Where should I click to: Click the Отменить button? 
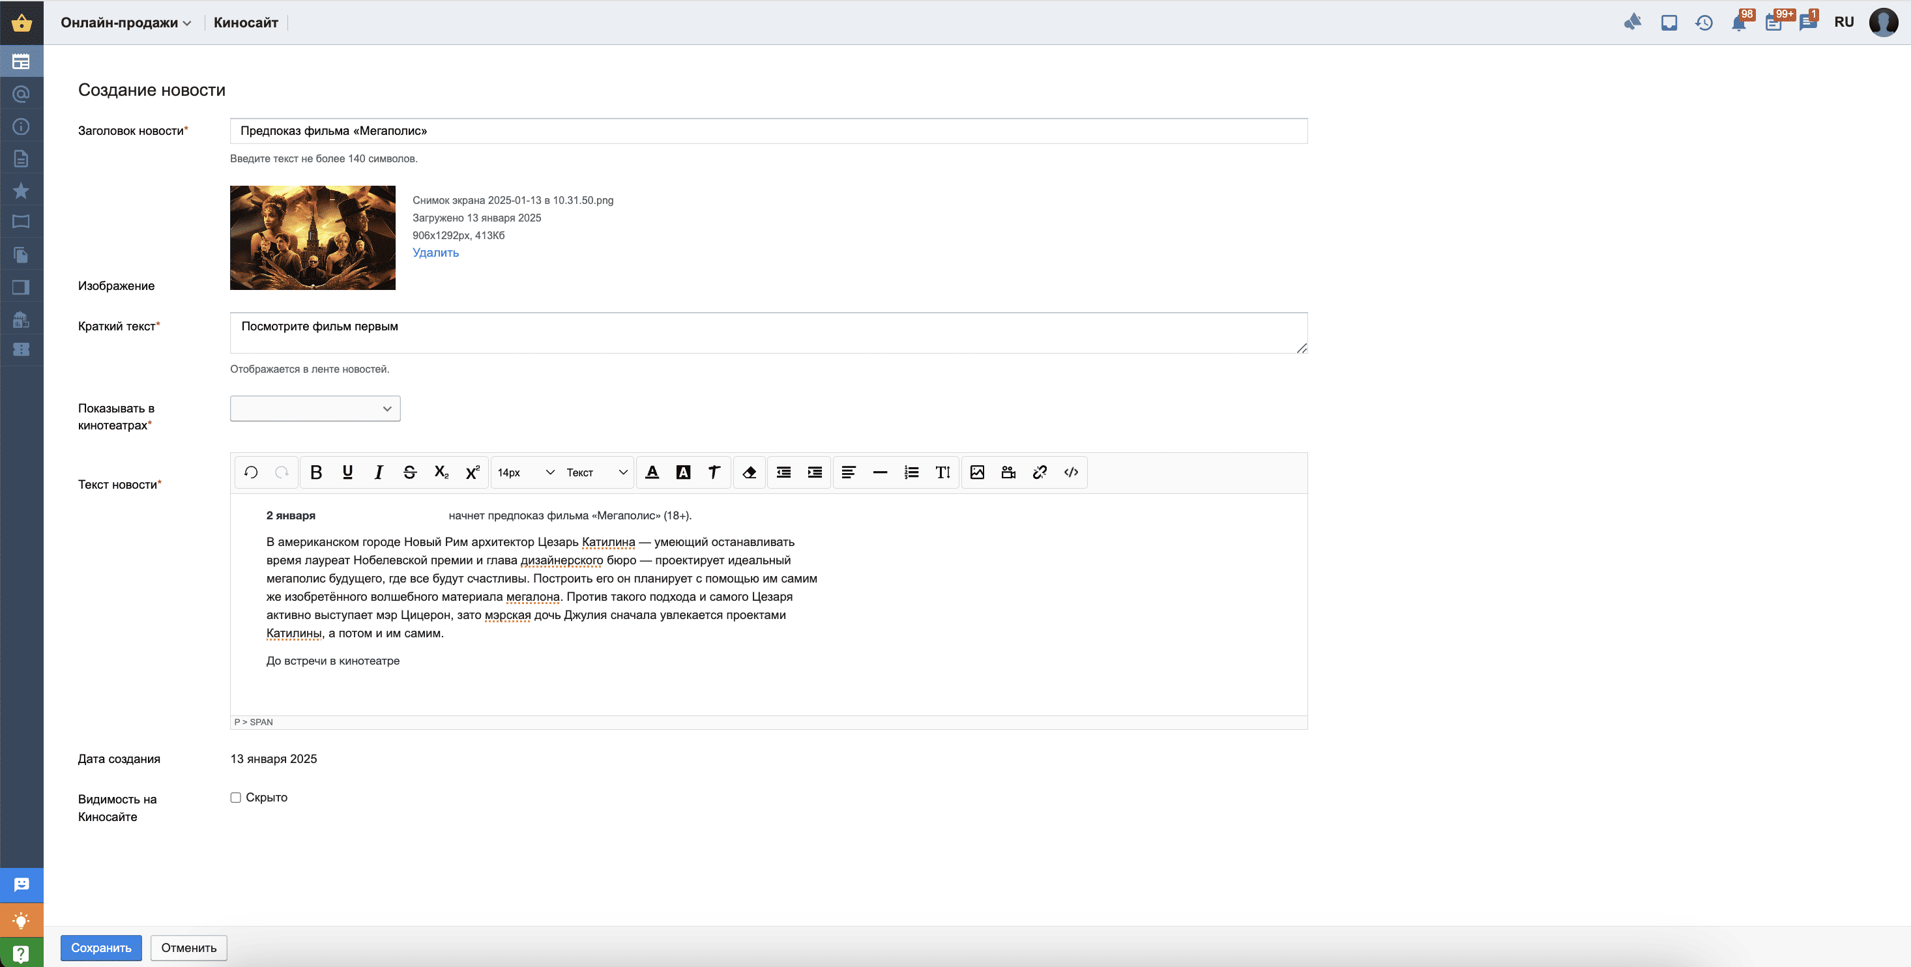point(189,947)
